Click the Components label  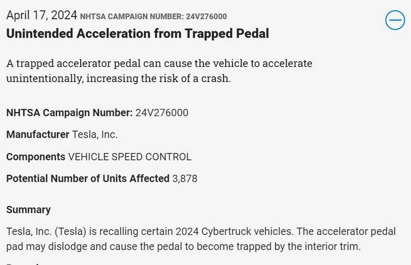pos(35,157)
